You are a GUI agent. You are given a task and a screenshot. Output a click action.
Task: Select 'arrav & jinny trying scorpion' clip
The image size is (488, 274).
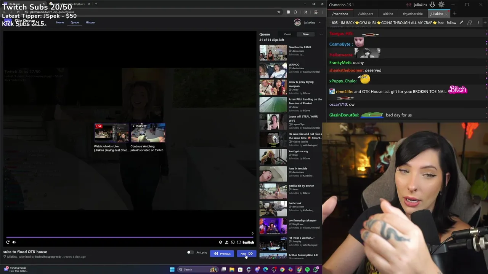(291, 87)
